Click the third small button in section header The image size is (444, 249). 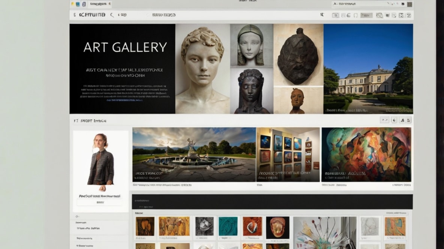[x=402, y=120]
